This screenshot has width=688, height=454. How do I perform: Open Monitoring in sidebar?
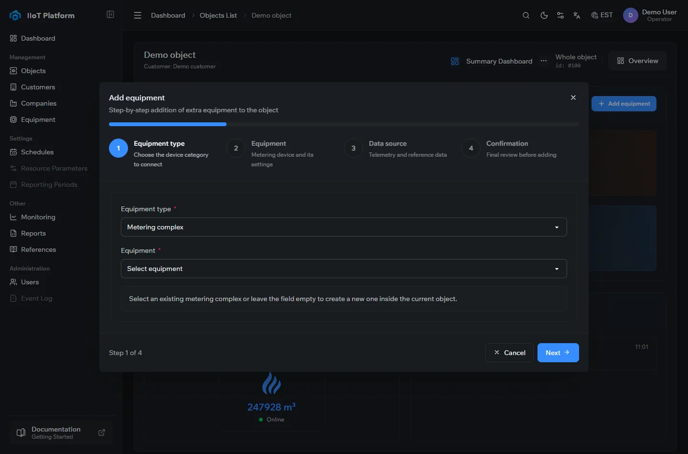pyautogui.click(x=38, y=217)
